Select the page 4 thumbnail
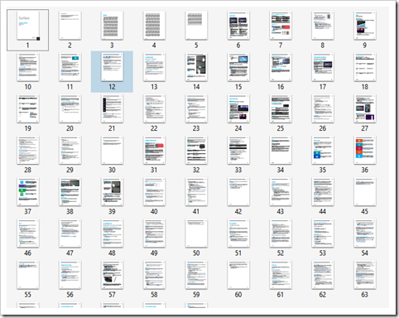The image size is (399, 318). (154, 26)
